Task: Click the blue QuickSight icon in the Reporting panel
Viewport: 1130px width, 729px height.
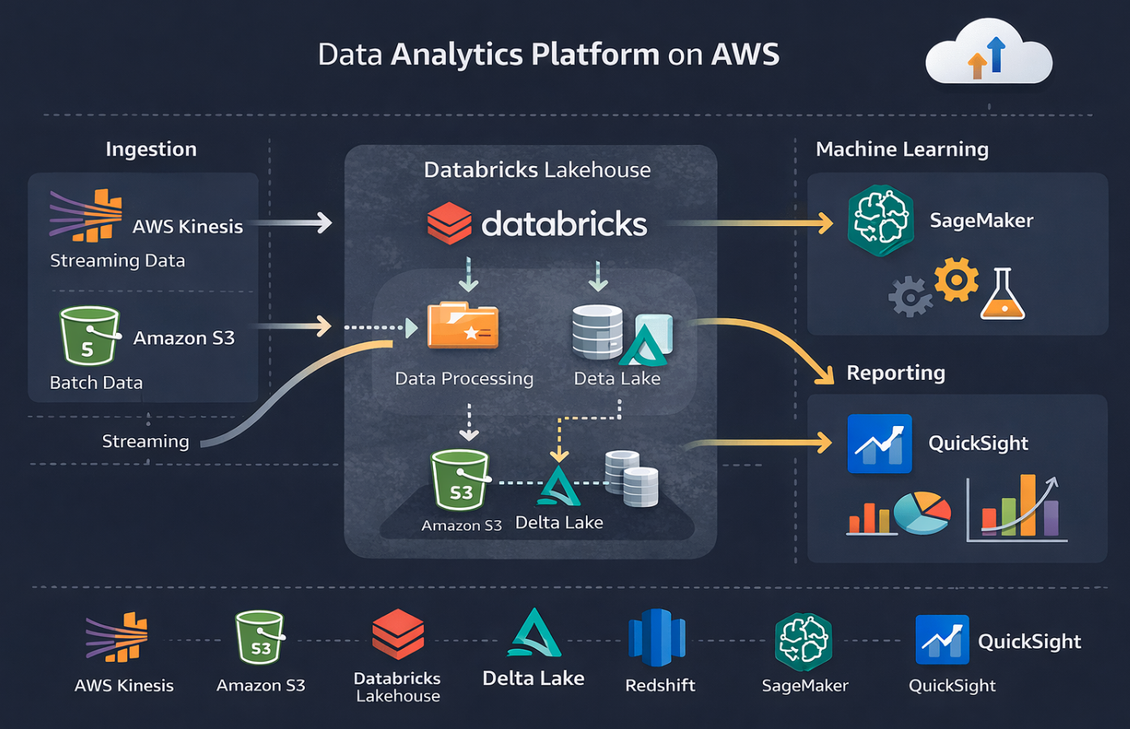Action: click(x=880, y=444)
